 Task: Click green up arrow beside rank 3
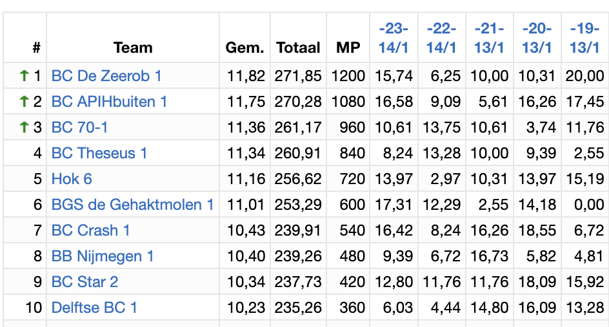point(24,127)
